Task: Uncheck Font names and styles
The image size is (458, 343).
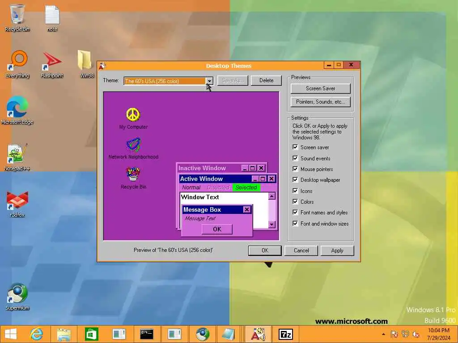Action: coord(295,212)
